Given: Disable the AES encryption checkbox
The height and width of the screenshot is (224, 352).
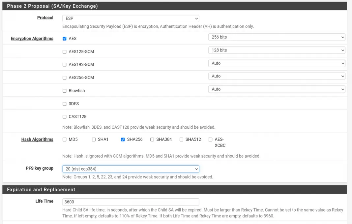Looking at the screenshot, I should point(64,38).
